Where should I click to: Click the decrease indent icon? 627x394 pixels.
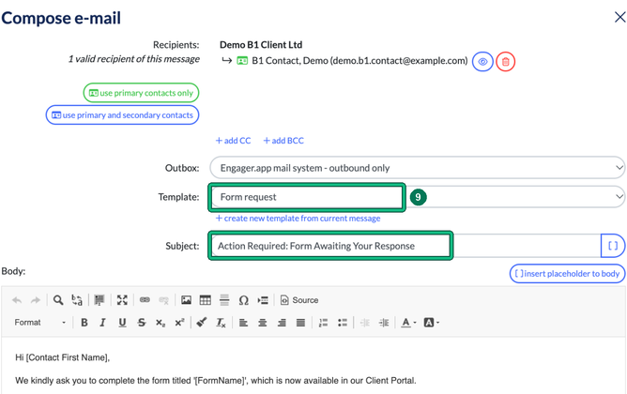[365, 323]
